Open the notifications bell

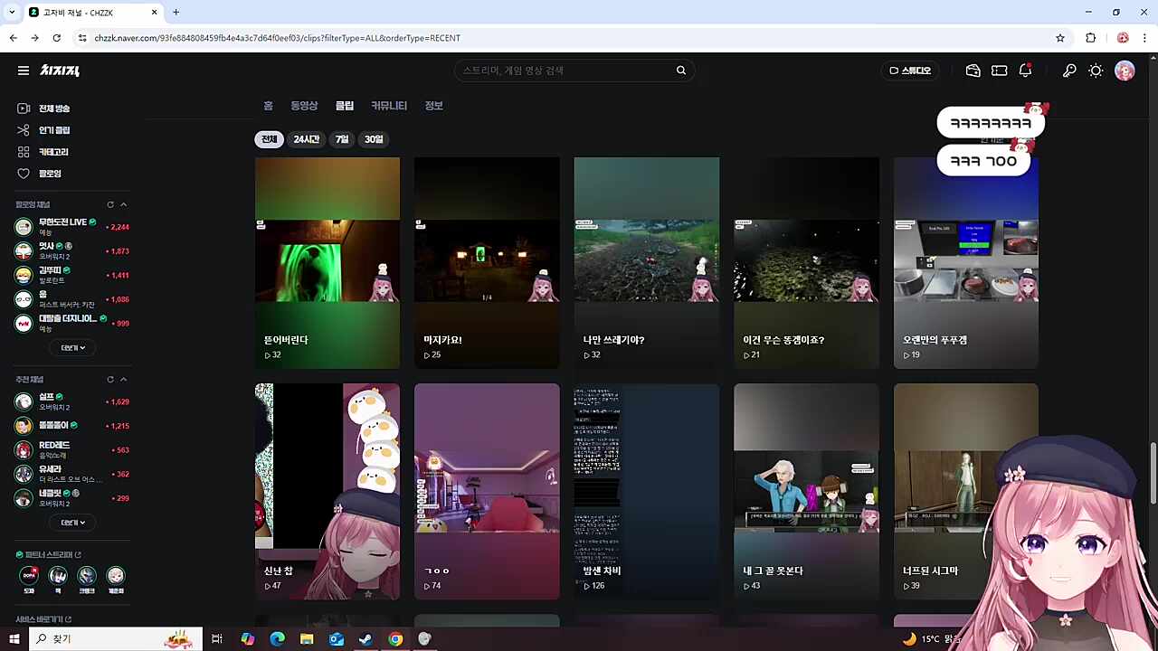coord(1025,71)
